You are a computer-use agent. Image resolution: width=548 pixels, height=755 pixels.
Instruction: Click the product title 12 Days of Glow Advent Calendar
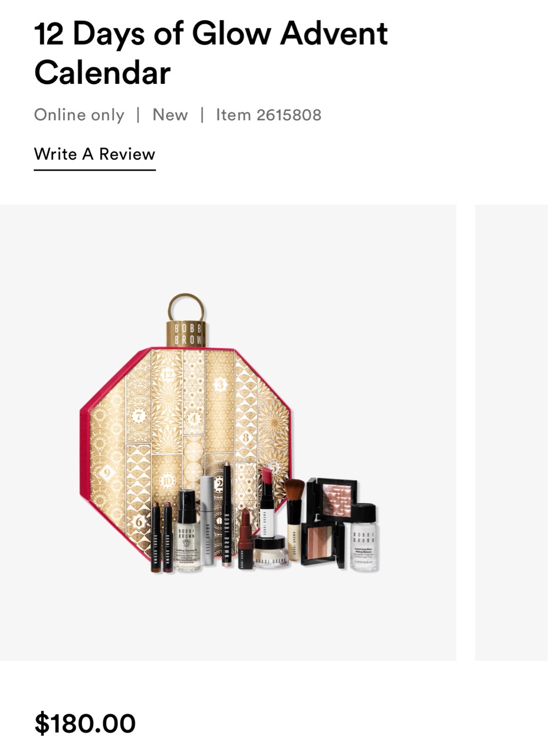(x=211, y=53)
